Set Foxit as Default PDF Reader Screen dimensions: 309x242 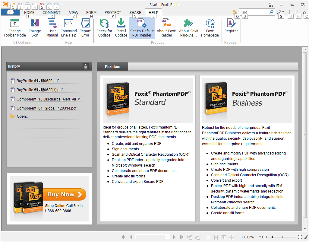(142, 28)
